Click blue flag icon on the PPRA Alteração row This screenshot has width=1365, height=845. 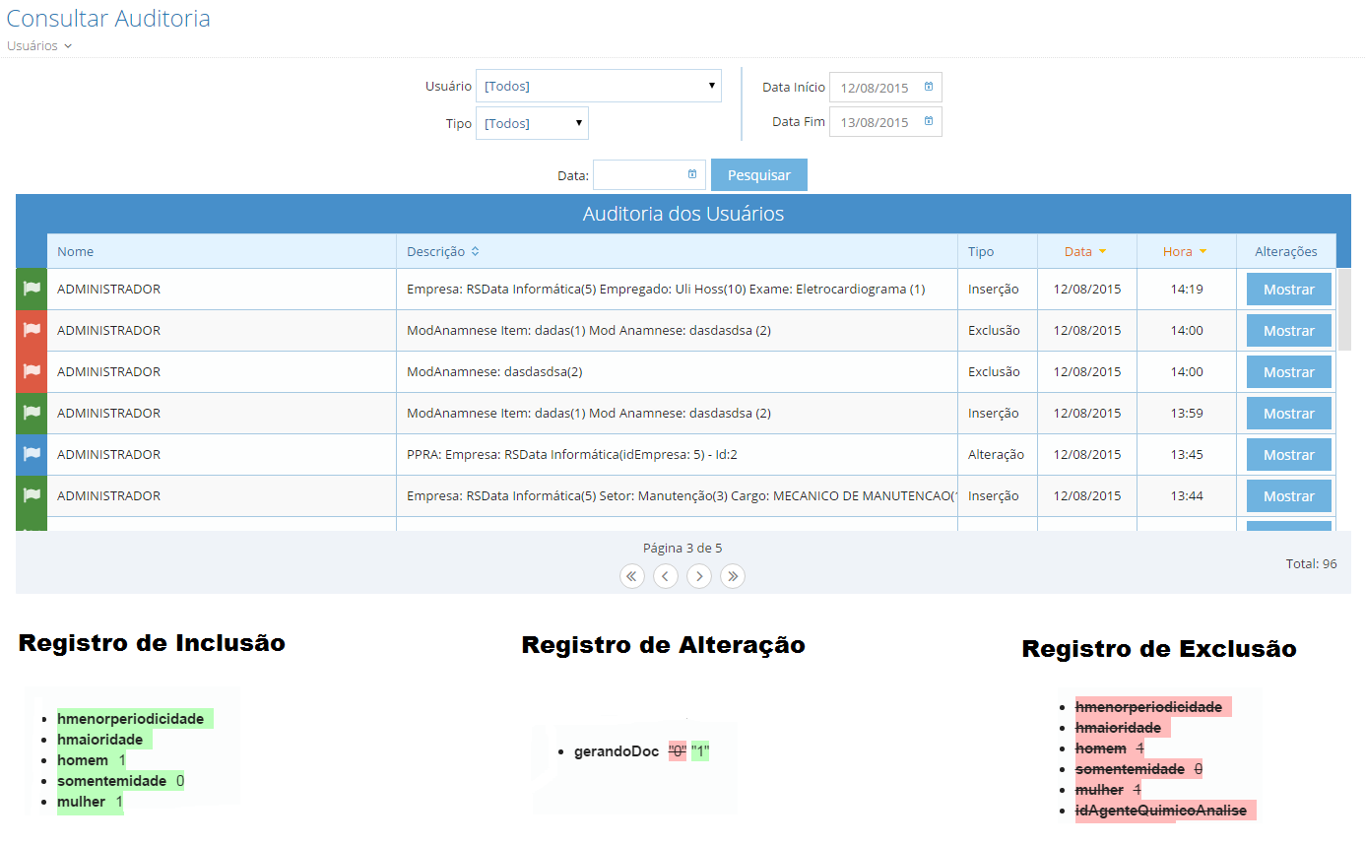pos(32,454)
